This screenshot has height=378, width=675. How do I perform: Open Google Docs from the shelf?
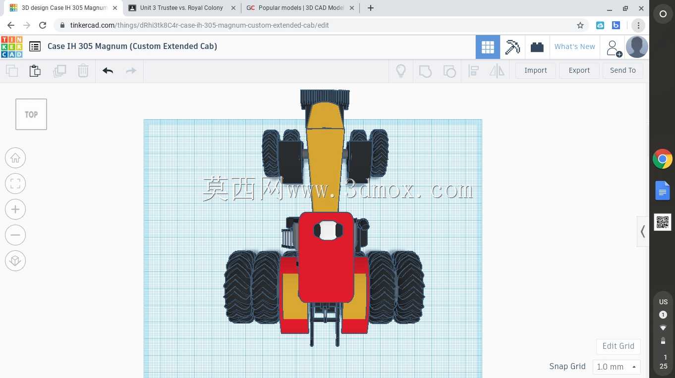coord(663,190)
